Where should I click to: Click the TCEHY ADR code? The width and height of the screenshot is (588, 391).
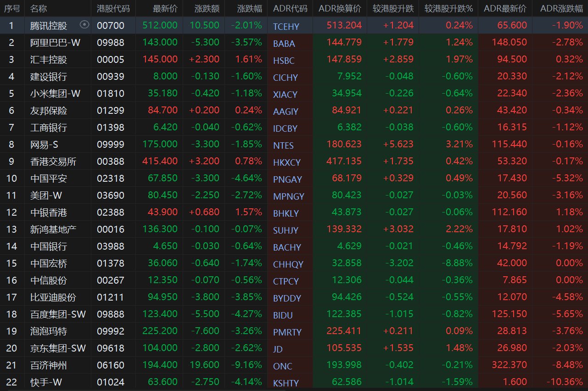pyautogui.click(x=286, y=27)
